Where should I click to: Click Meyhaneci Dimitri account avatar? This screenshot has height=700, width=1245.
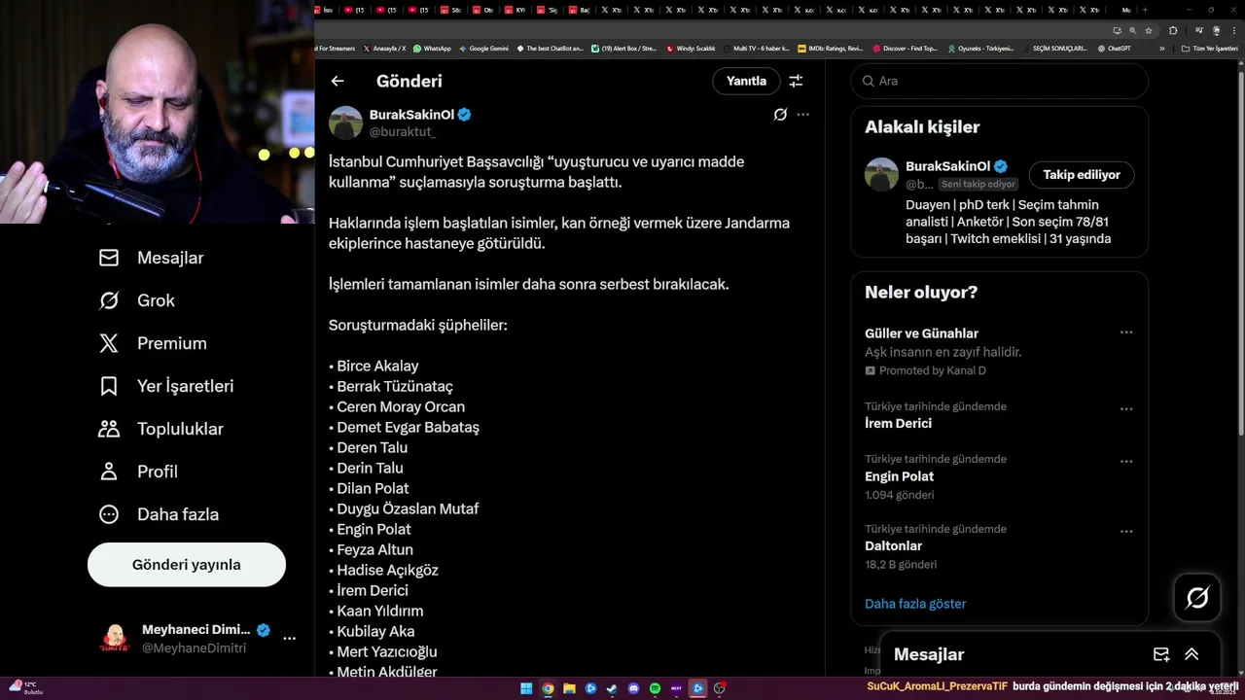click(x=115, y=638)
